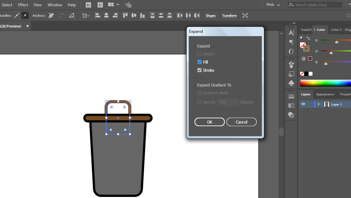Hide Layer 1 using the eye icon
The height and width of the screenshot is (198, 351).
[303, 104]
